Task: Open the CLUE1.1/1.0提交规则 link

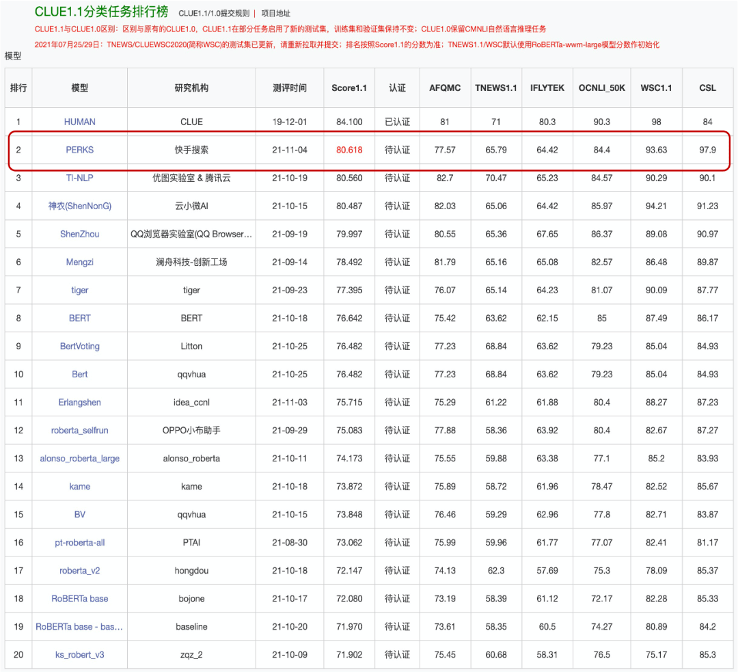Action: pyautogui.click(x=214, y=13)
